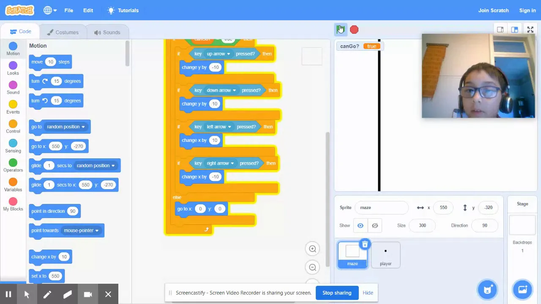Switch to small stage layout
This screenshot has height=304, width=541.
[500, 30]
